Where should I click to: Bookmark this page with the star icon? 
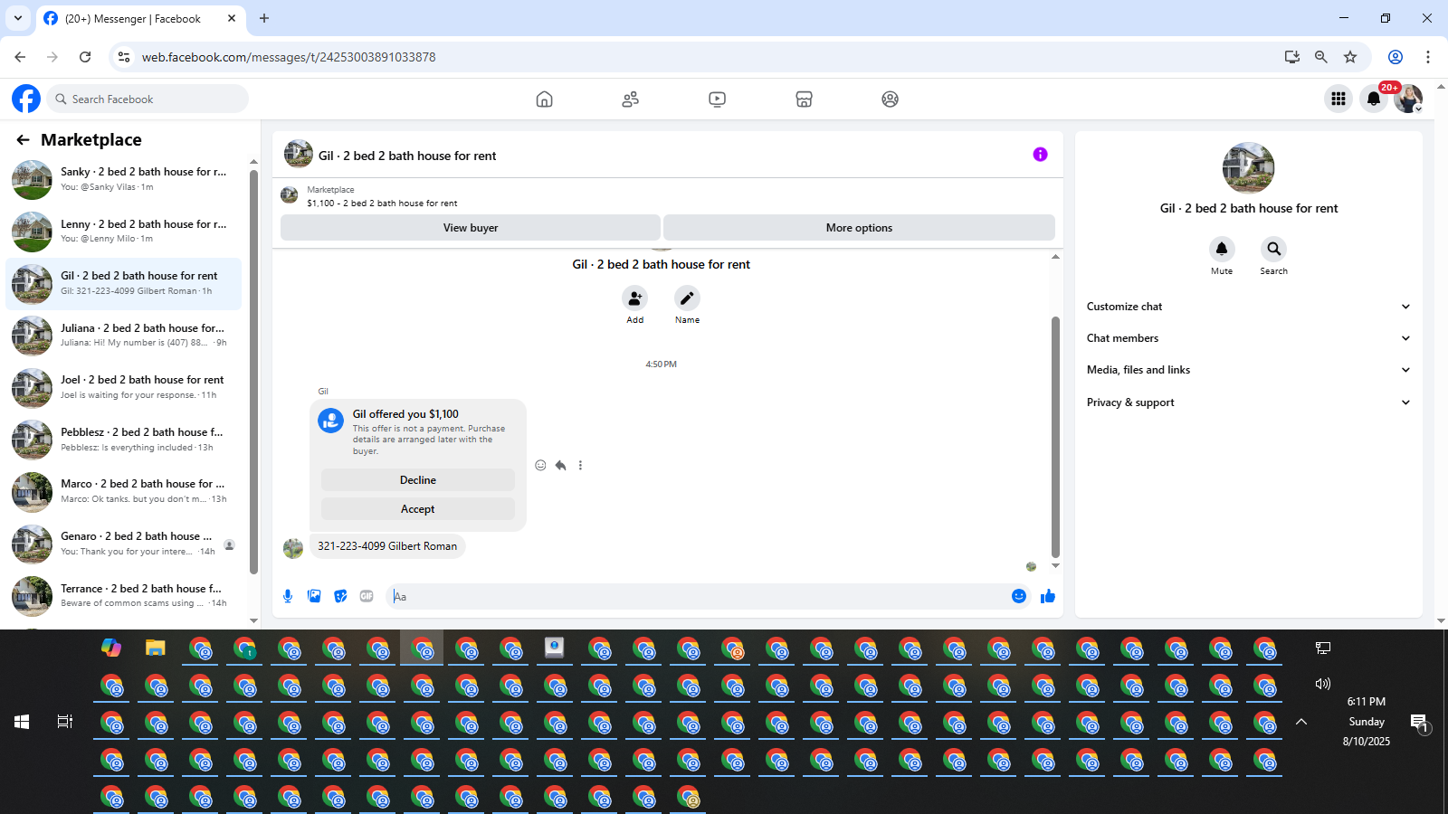pos(1350,57)
